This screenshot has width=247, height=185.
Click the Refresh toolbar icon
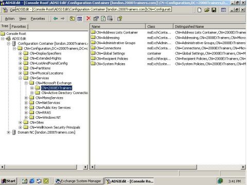[x=103, y=18]
